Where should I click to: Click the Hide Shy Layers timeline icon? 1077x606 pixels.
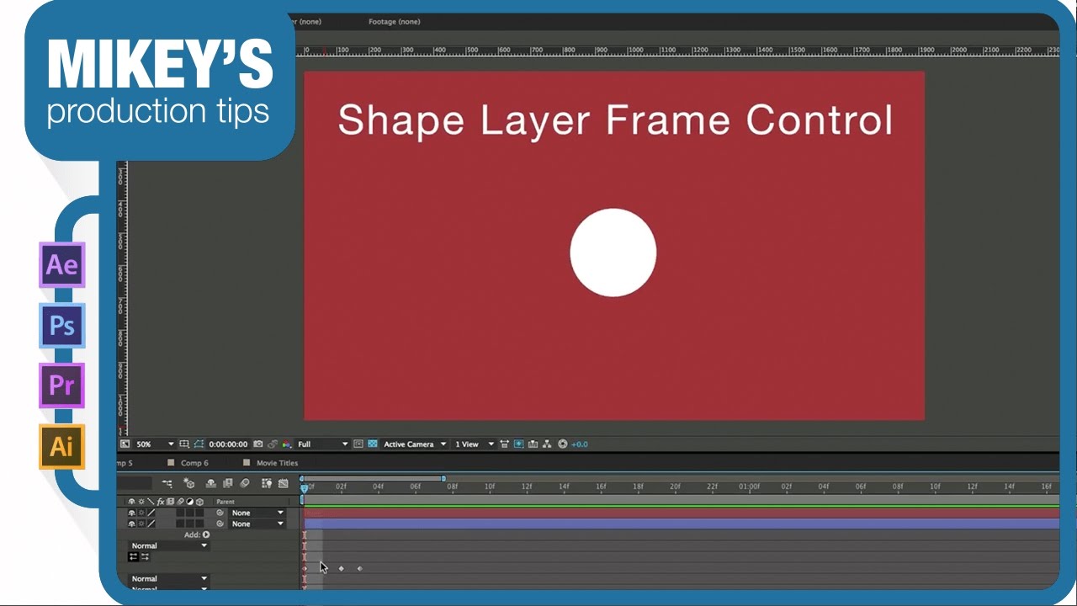tap(210, 483)
